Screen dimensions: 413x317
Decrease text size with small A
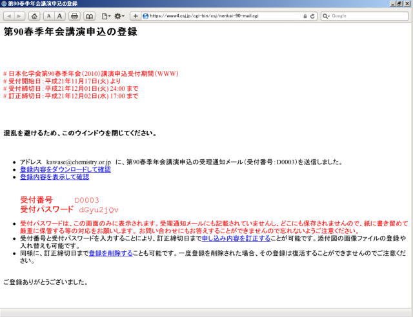click(50, 15)
